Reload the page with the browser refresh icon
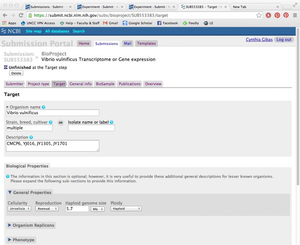The height and width of the screenshot is (245, 300). (x=21, y=15)
